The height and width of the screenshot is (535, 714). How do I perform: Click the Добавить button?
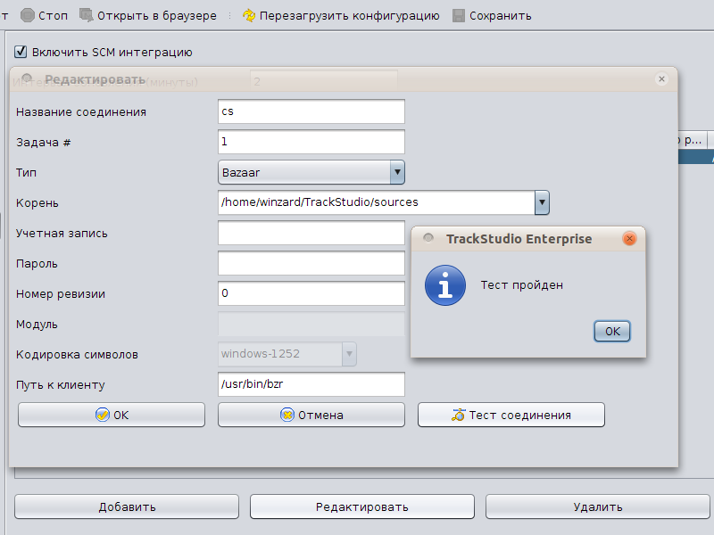click(x=127, y=506)
